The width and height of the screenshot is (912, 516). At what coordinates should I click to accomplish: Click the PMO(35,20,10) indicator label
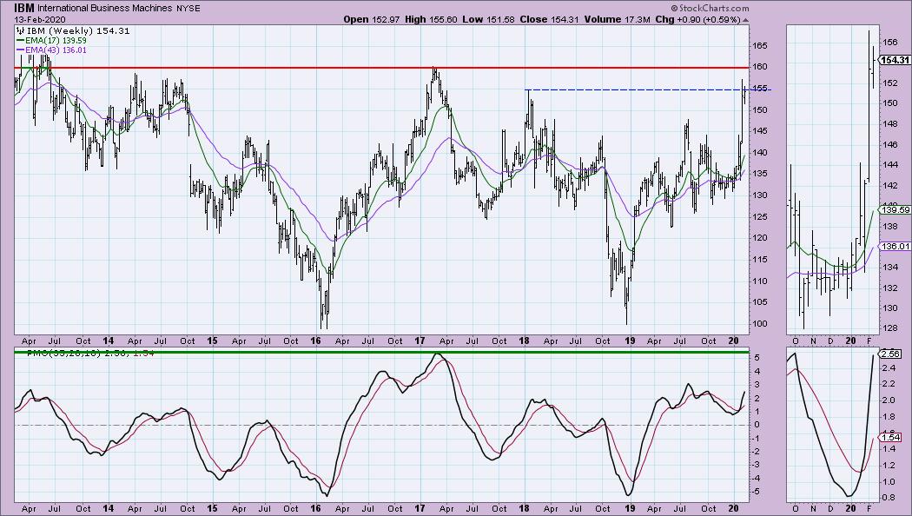[x=64, y=353]
